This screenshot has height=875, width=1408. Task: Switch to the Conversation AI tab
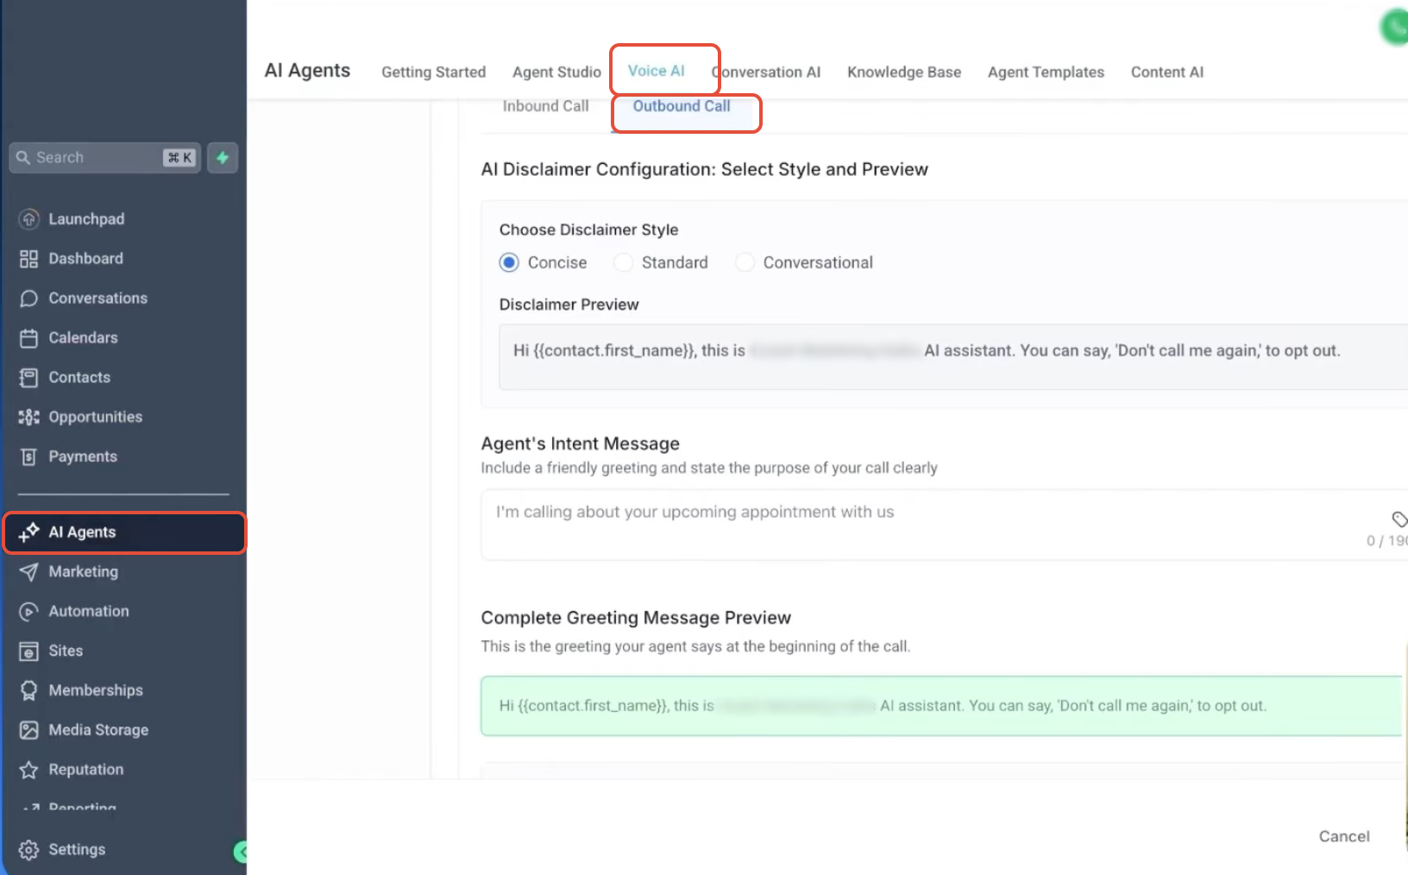coord(766,72)
